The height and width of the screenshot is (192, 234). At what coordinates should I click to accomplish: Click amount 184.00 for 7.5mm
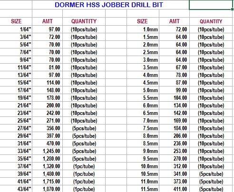(174, 128)
